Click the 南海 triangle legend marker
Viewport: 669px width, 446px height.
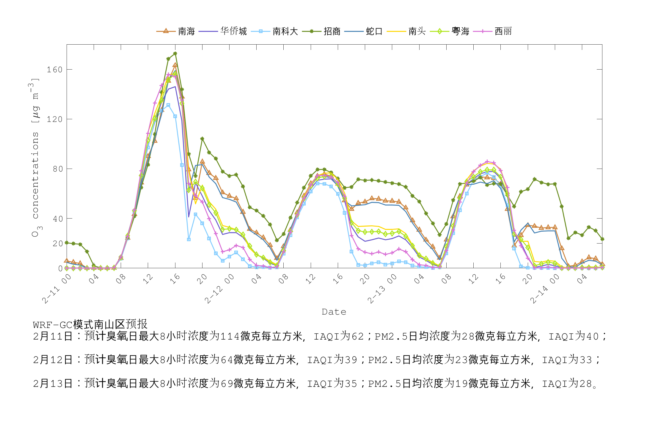pyautogui.click(x=166, y=31)
